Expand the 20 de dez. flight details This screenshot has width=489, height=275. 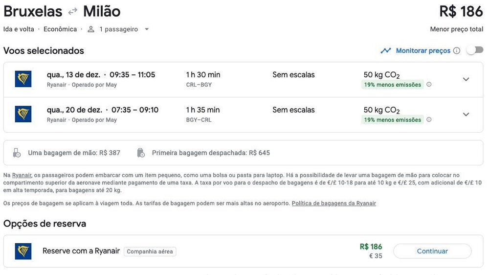click(466, 115)
